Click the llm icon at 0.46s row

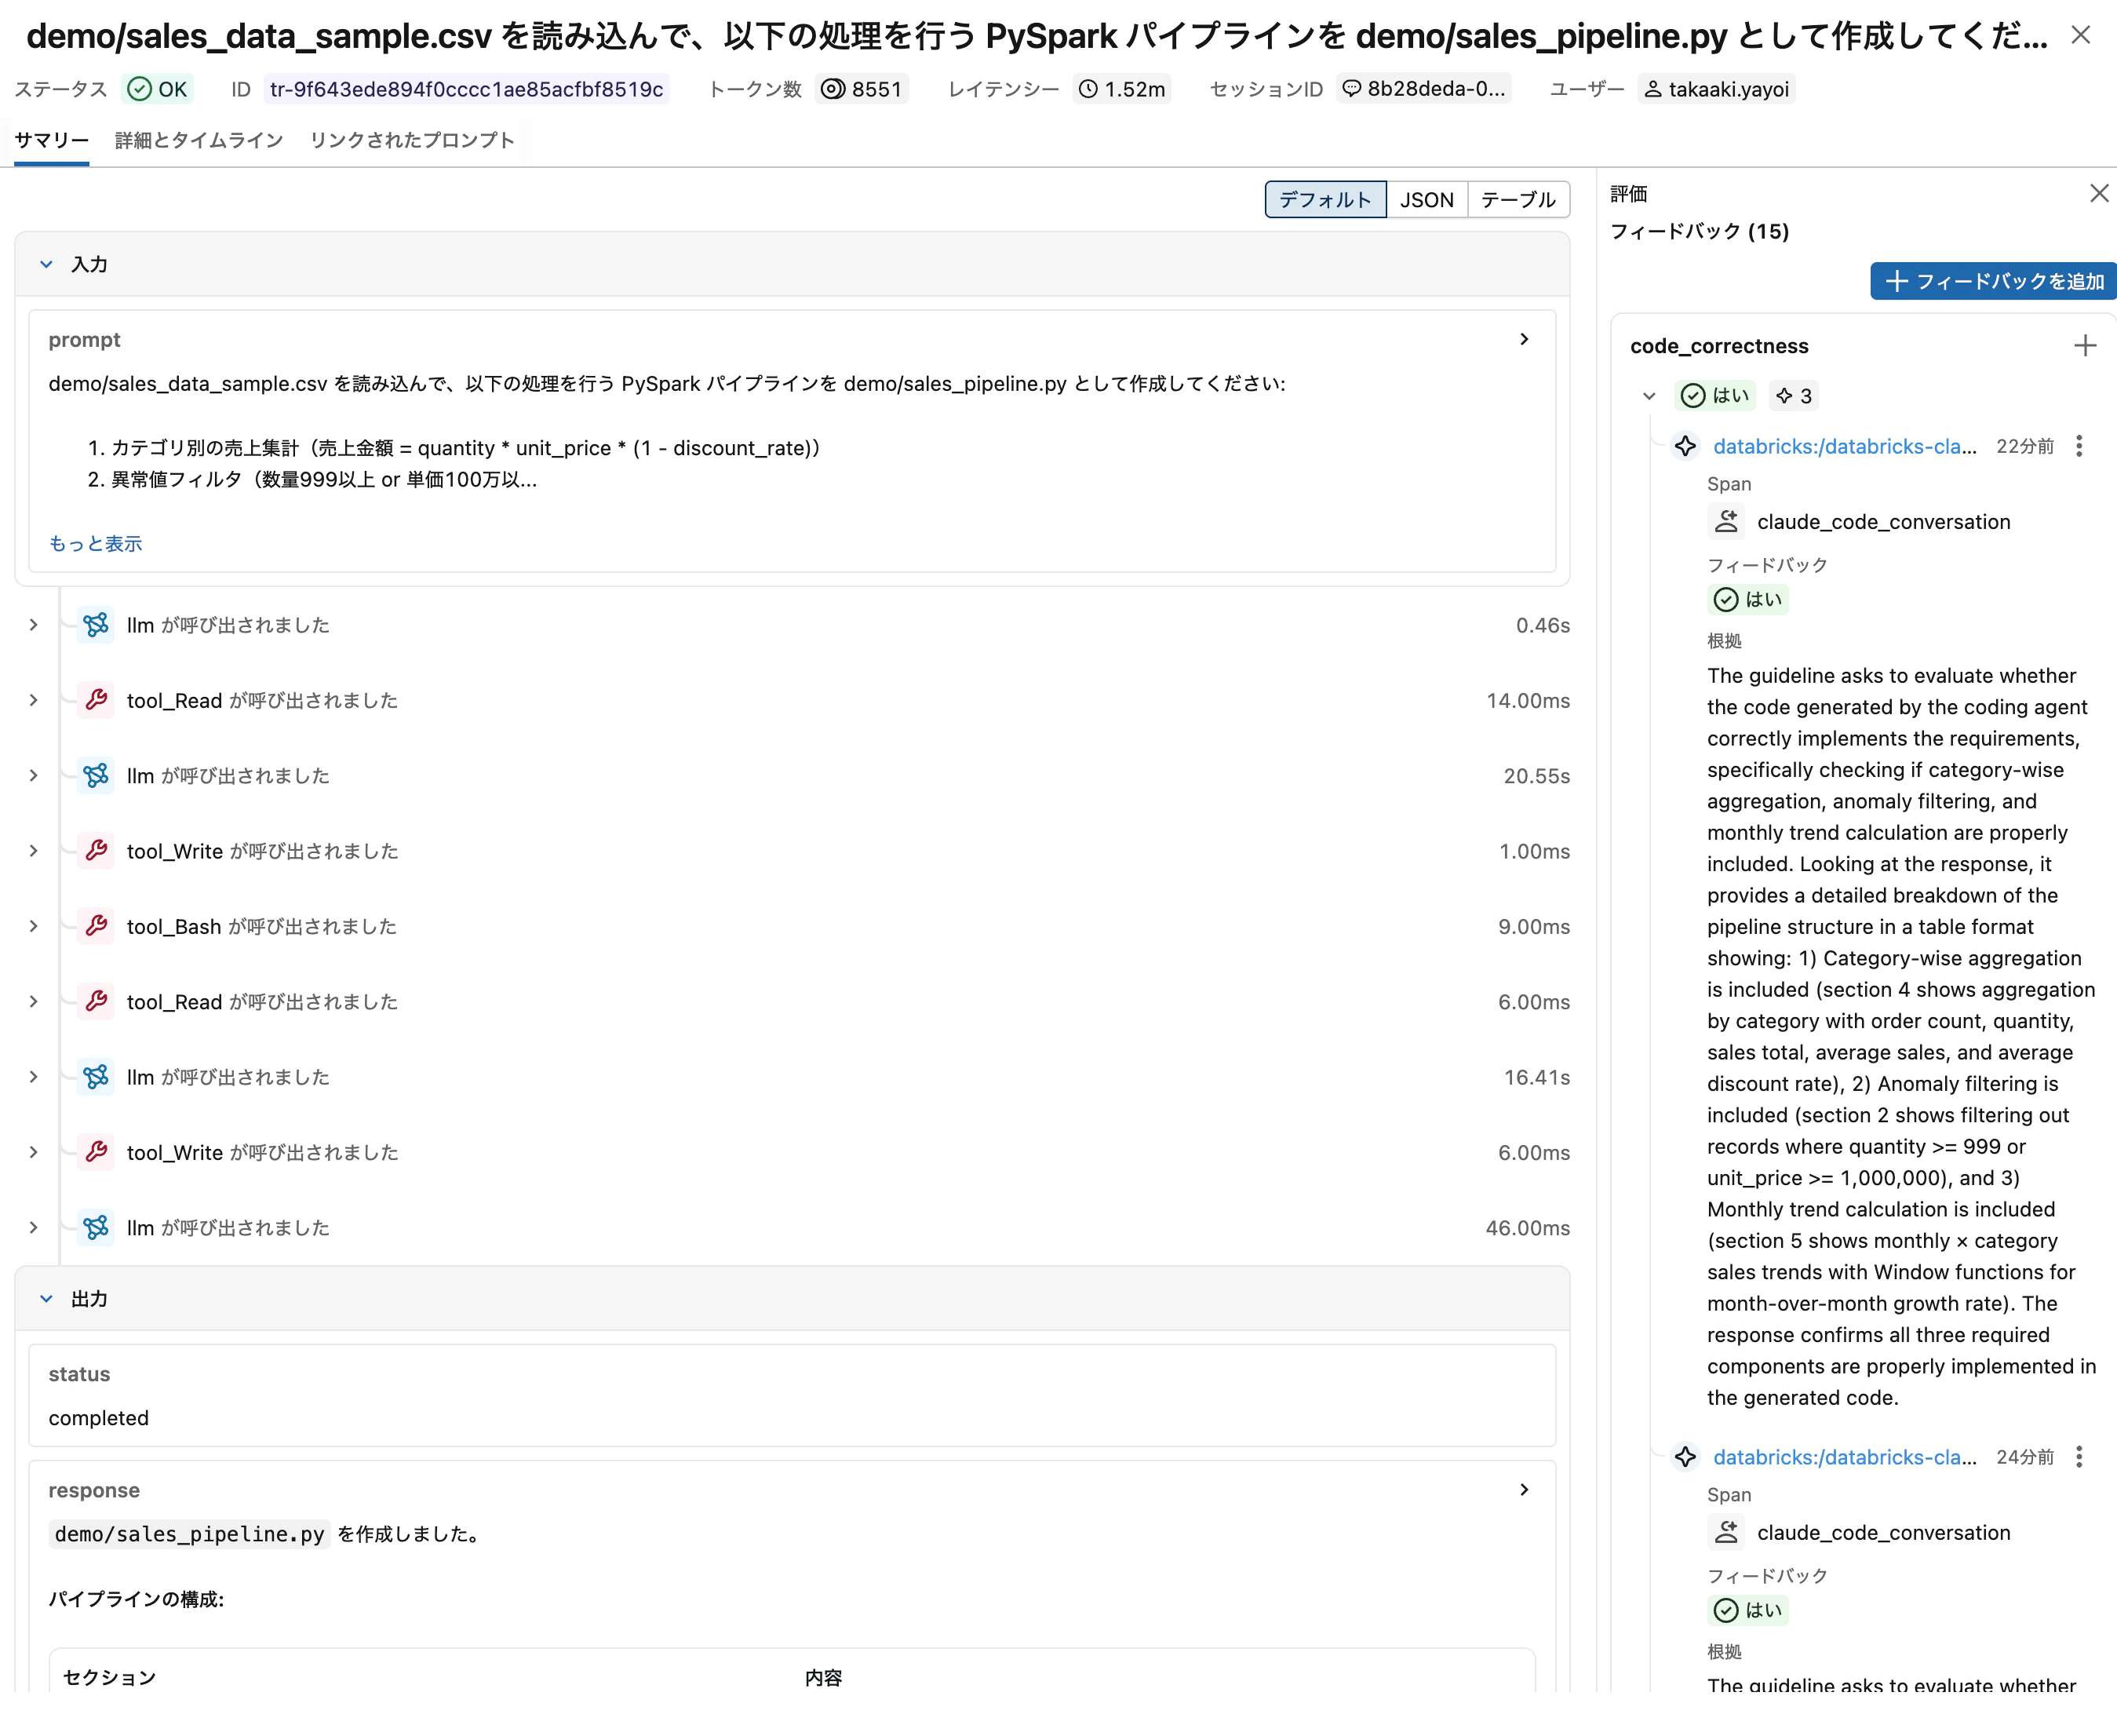click(x=96, y=625)
